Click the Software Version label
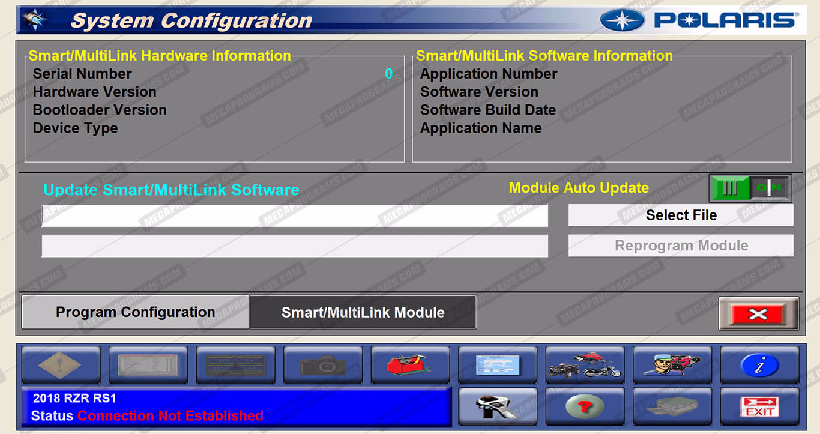 (x=479, y=92)
